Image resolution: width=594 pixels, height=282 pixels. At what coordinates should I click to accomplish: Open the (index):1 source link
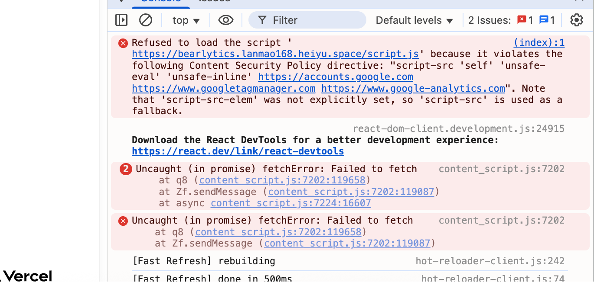click(539, 42)
